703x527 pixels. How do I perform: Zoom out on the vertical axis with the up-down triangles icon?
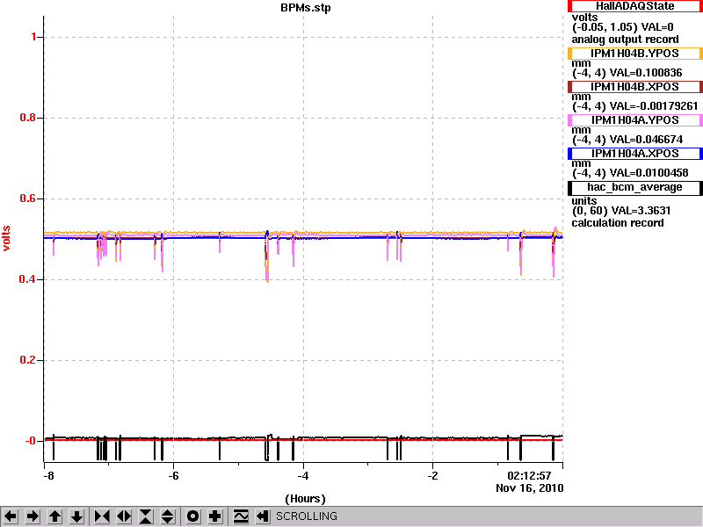[x=168, y=516]
